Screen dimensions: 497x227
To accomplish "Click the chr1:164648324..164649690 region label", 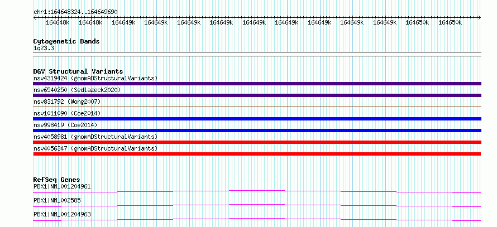I will pos(75,12).
